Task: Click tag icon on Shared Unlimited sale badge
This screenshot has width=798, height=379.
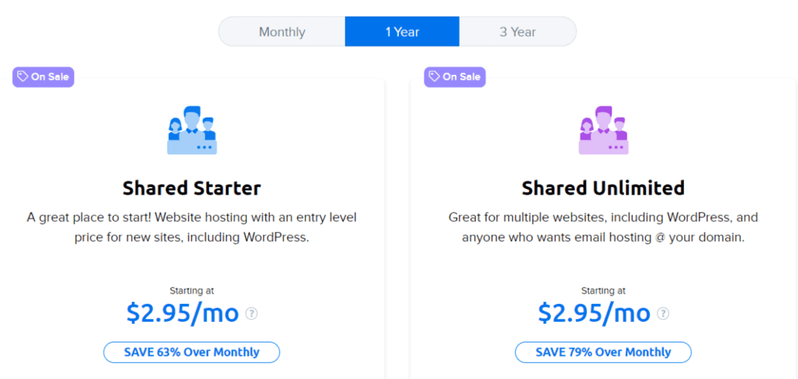Action: pos(434,76)
